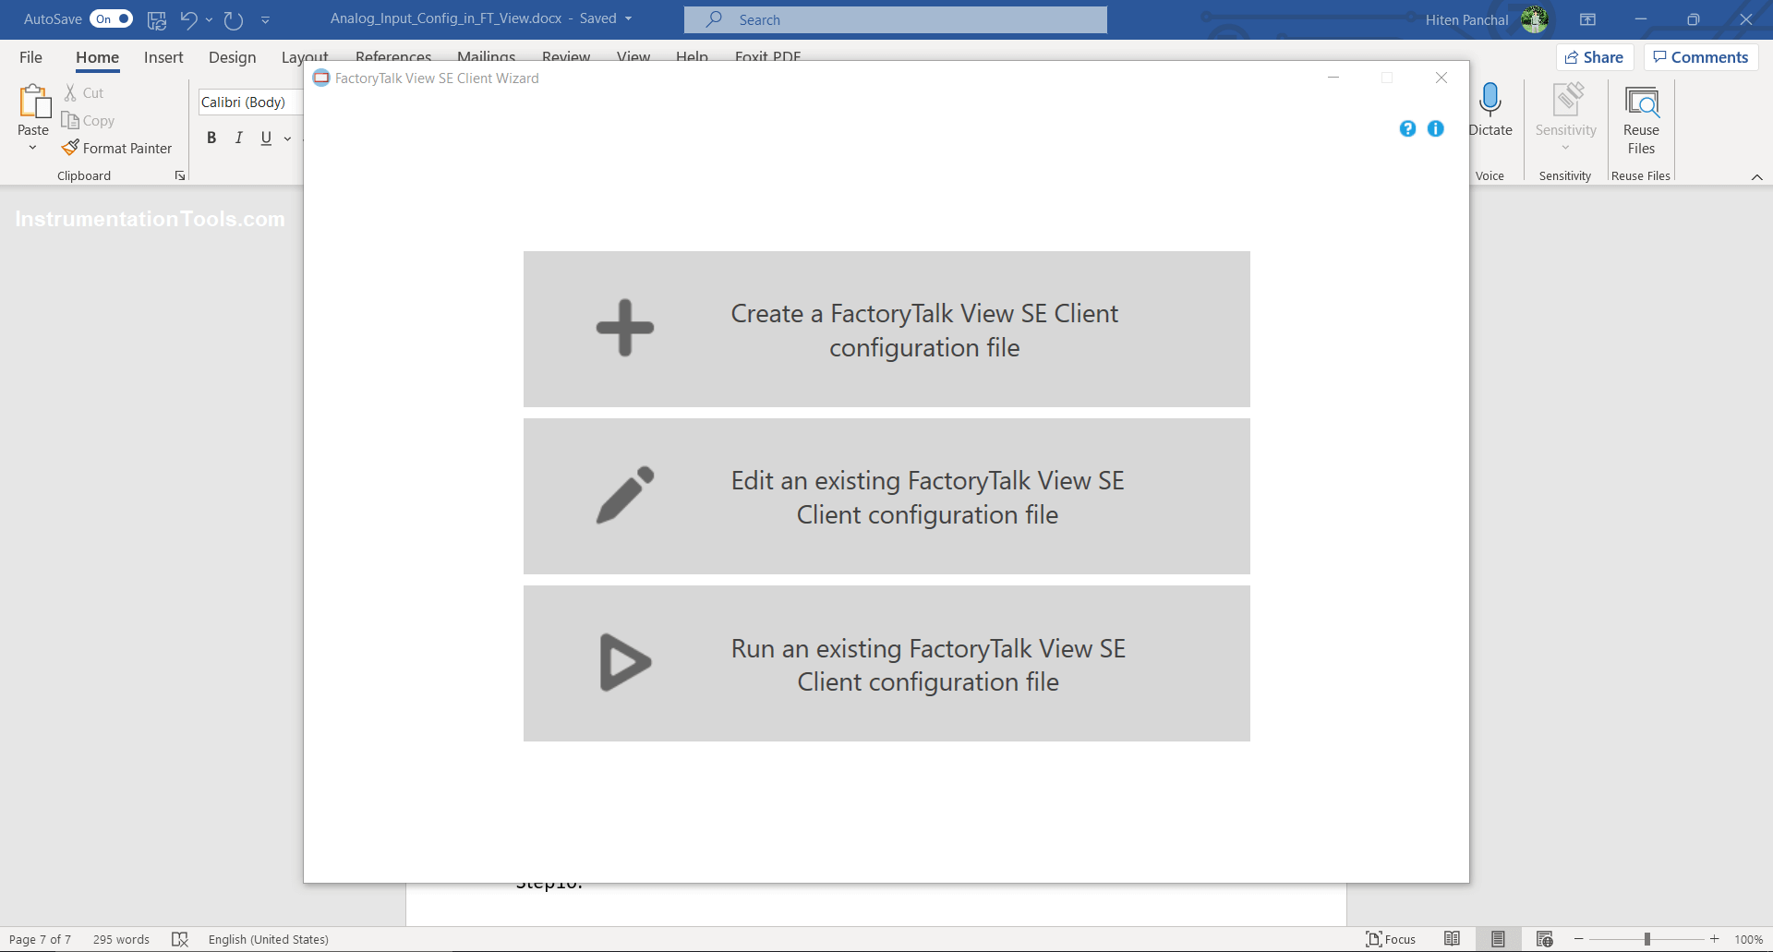Screen dimensions: 1773x952
Task: Open the ribbon display options icon
Action: point(1587,19)
